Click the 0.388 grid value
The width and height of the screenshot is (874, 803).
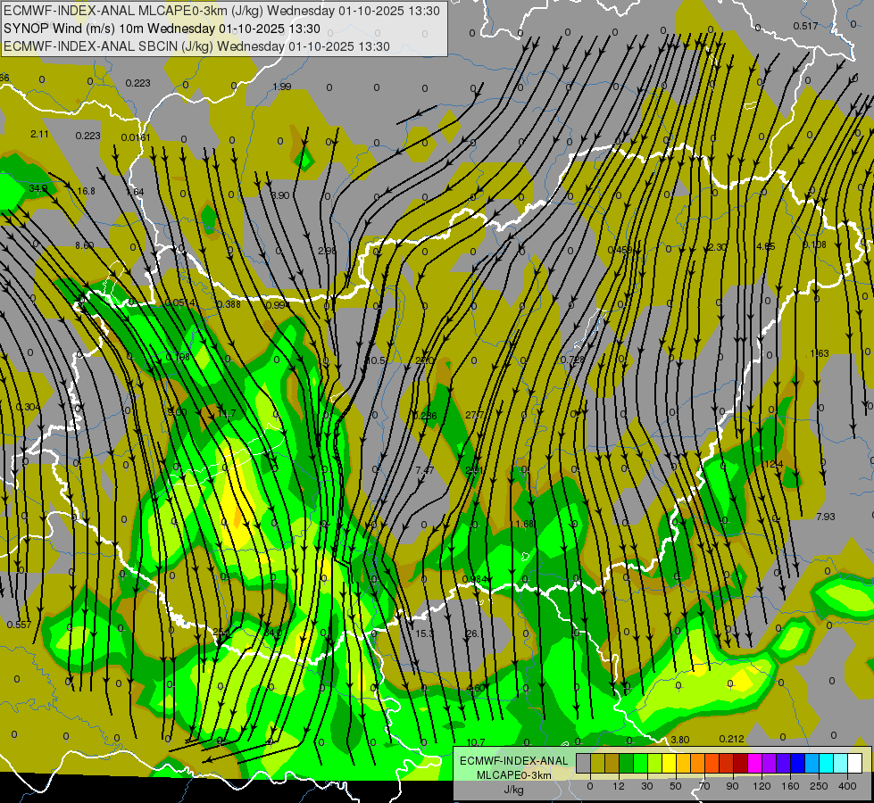click(229, 304)
